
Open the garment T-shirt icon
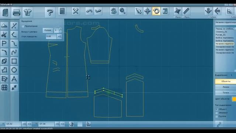[x=28, y=12]
